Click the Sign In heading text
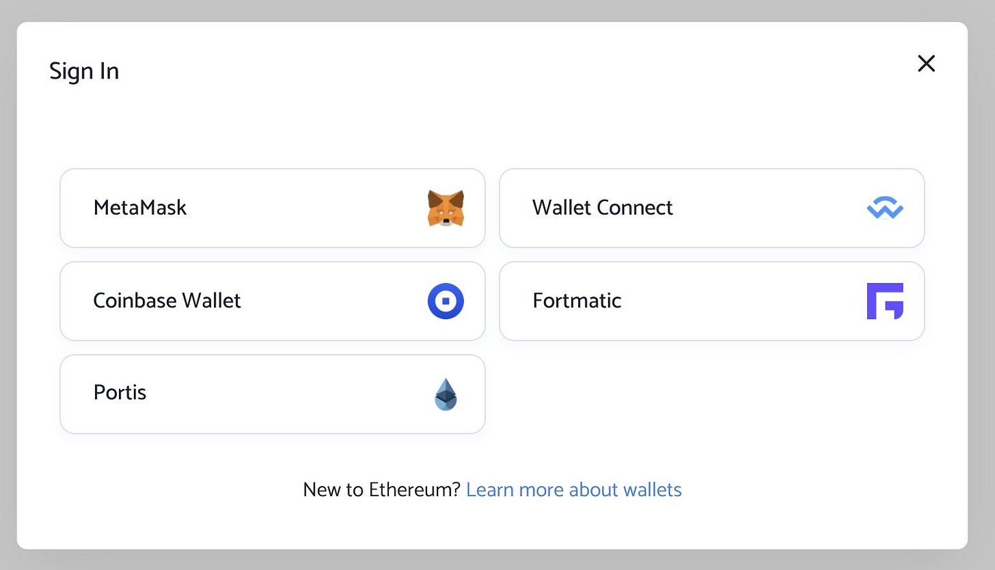Screen dimensions: 995x570 (84, 71)
